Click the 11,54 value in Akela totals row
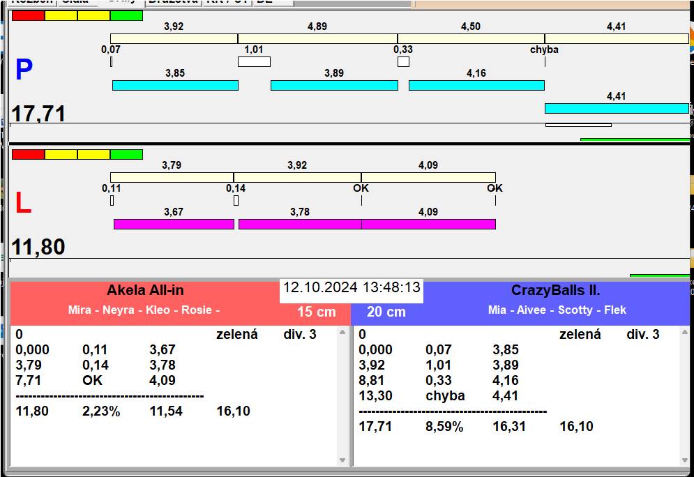The height and width of the screenshot is (477, 694). pyautogui.click(x=166, y=411)
